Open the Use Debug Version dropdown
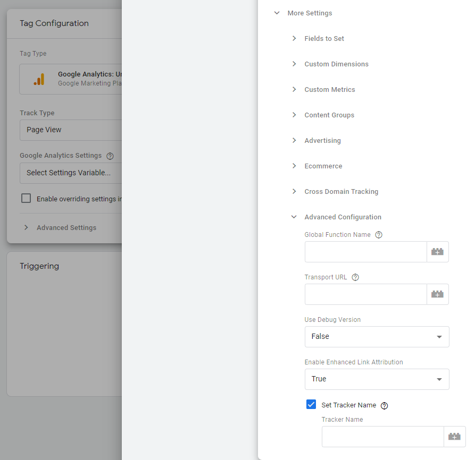 coord(377,337)
